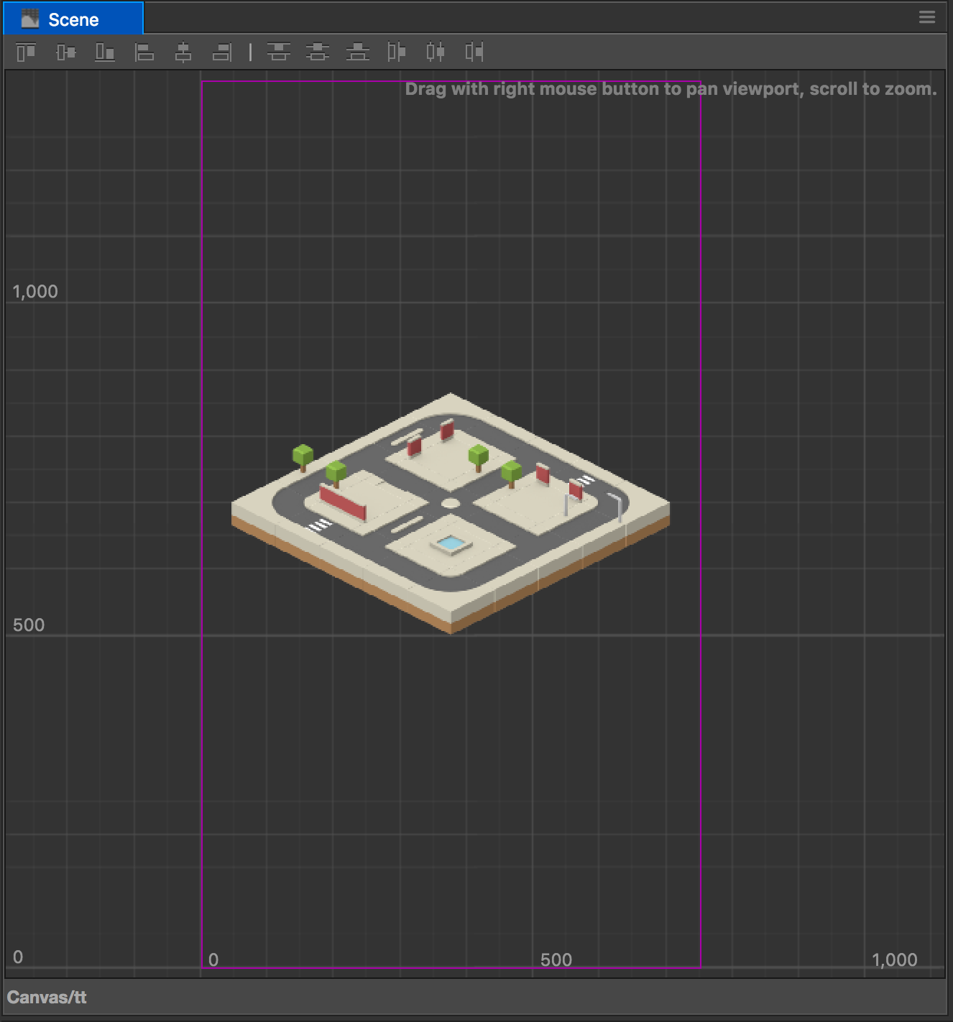This screenshot has height=1022, width=953.
Task: Click the Align Right icon
Action: pos(222,52)
